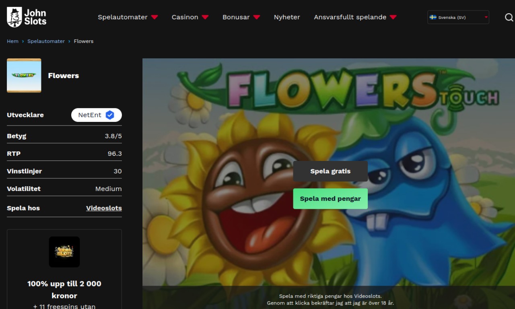Viewport: 515px width, 309px height.
Task: Open the search magnifier icon
Action: click(x=509, y=17)
